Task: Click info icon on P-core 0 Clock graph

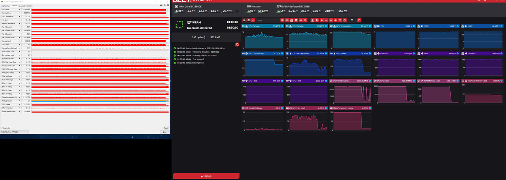Action: (x=370, y=81)
